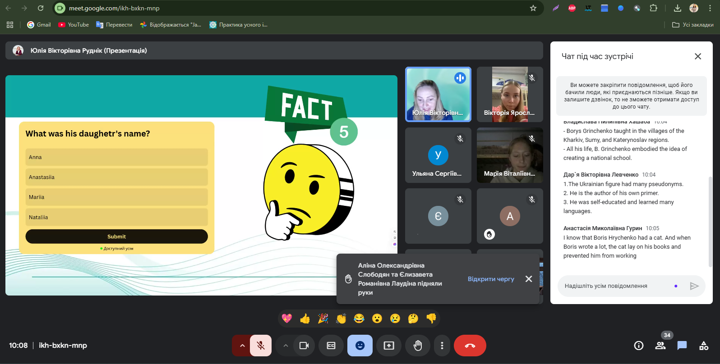Open the people list icon

(660, 346)
